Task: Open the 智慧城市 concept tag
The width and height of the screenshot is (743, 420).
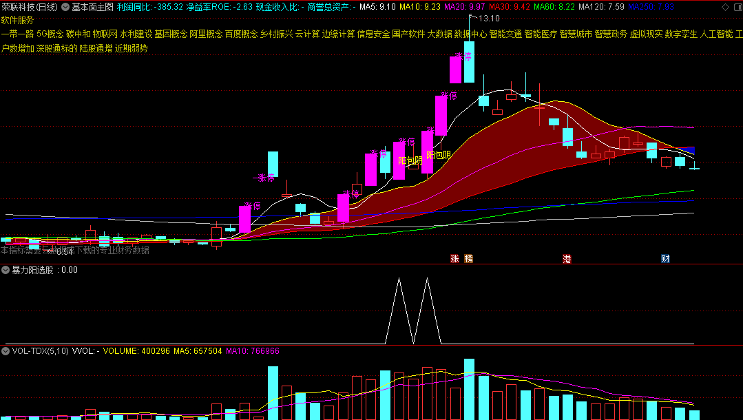Action: pos(576,34)
